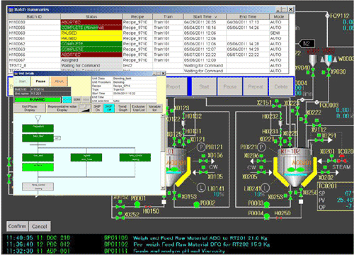The height and width of the screenshot is (255, 354).
Task: Click the PI0221 pressure indicator circle
Action: coord(261,147)
